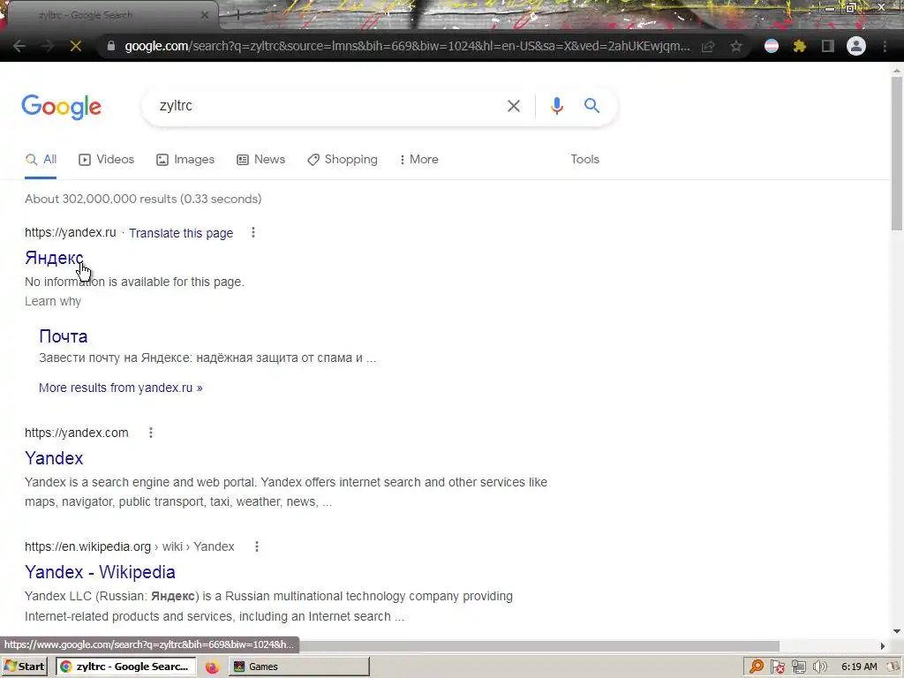The height and width of the screenshot is (678, 904).
Task: Open share icon in address bar
Action: pyautogui.click(x=708, y=46)
